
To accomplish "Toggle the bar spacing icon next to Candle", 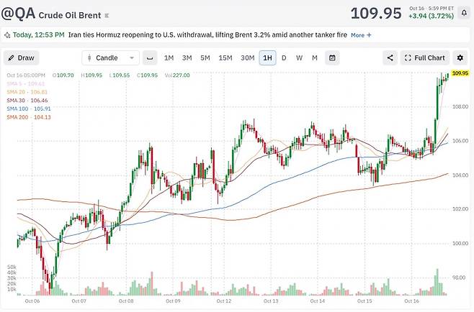I will coord(150,58).
